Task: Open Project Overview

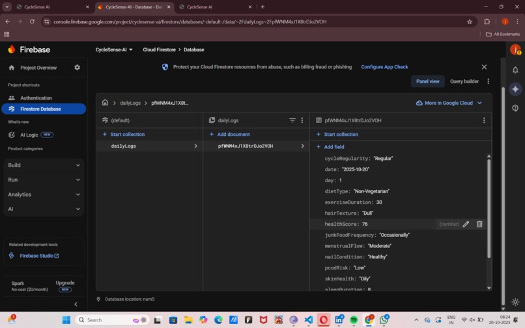Action: point(38,68)
